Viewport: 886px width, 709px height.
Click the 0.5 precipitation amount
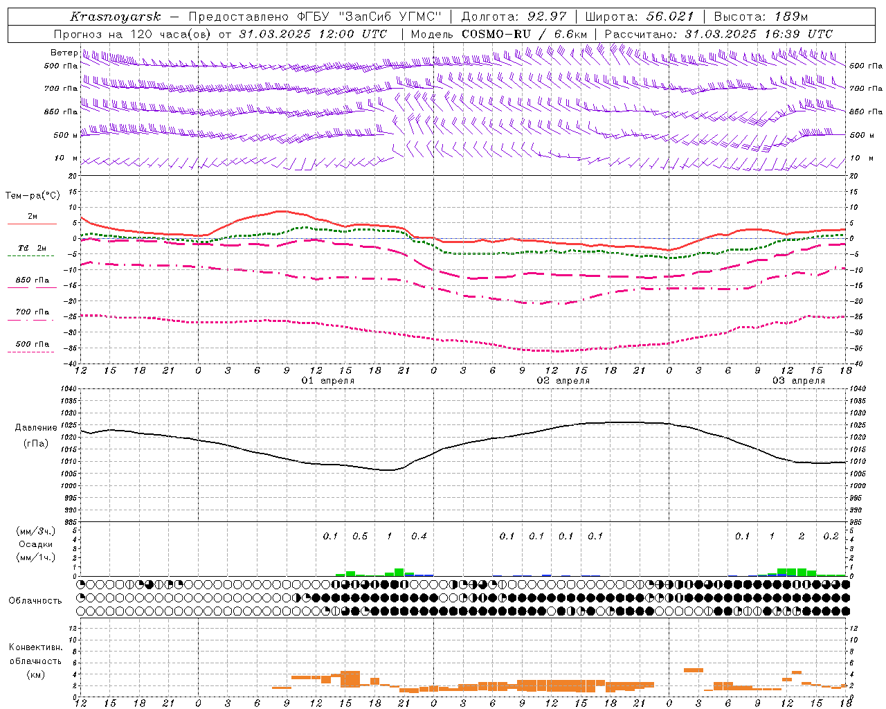[360, 536]
